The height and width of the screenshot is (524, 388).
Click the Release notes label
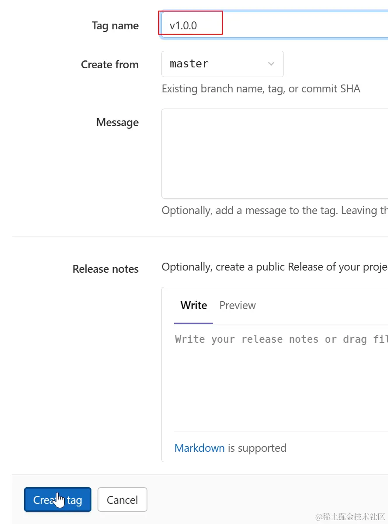click(x=105, y=269)
